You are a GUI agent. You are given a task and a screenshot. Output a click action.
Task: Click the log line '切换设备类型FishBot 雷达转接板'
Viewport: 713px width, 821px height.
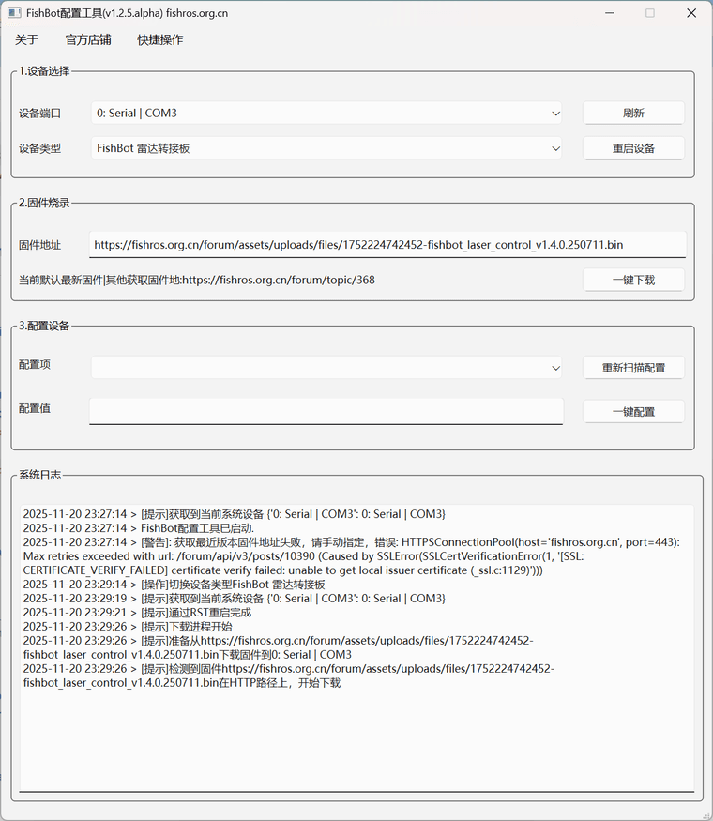(174, 585)
